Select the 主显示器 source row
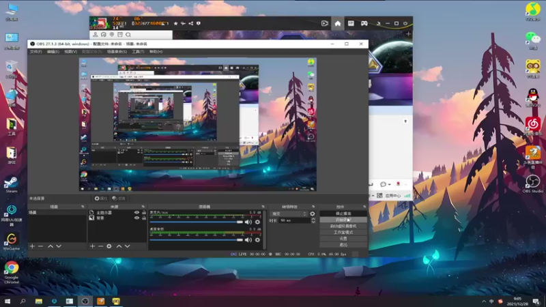This screenshot has width=546, height=307. point(117,212)
